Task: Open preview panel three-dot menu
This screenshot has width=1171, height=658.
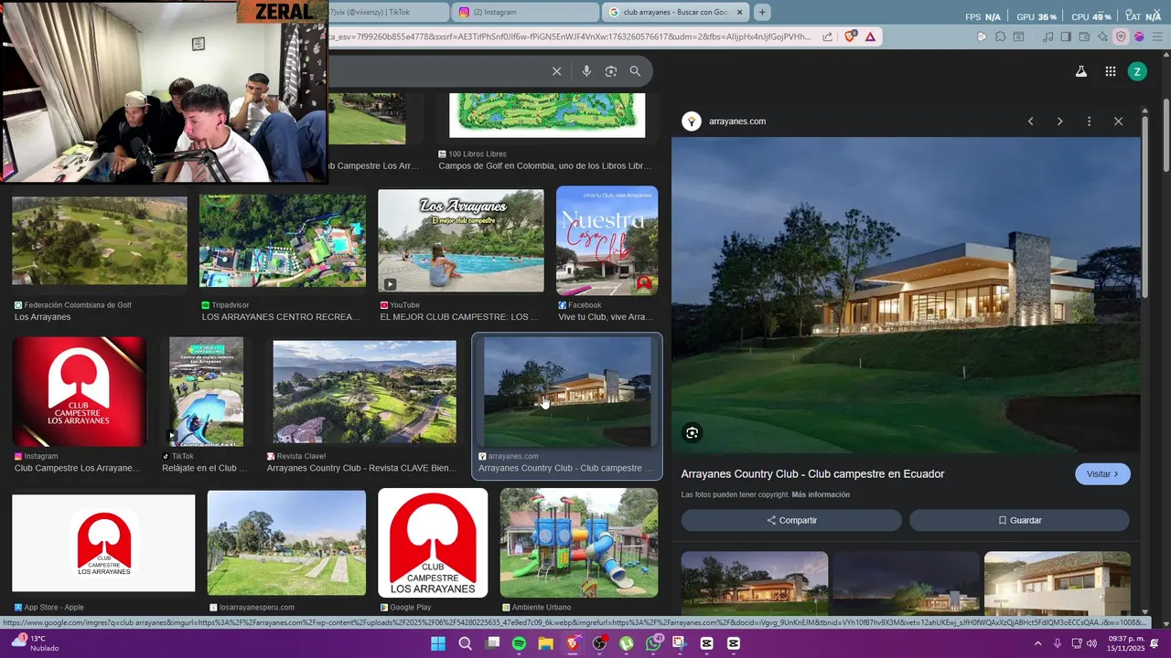Action: (x=1089, y=122)
